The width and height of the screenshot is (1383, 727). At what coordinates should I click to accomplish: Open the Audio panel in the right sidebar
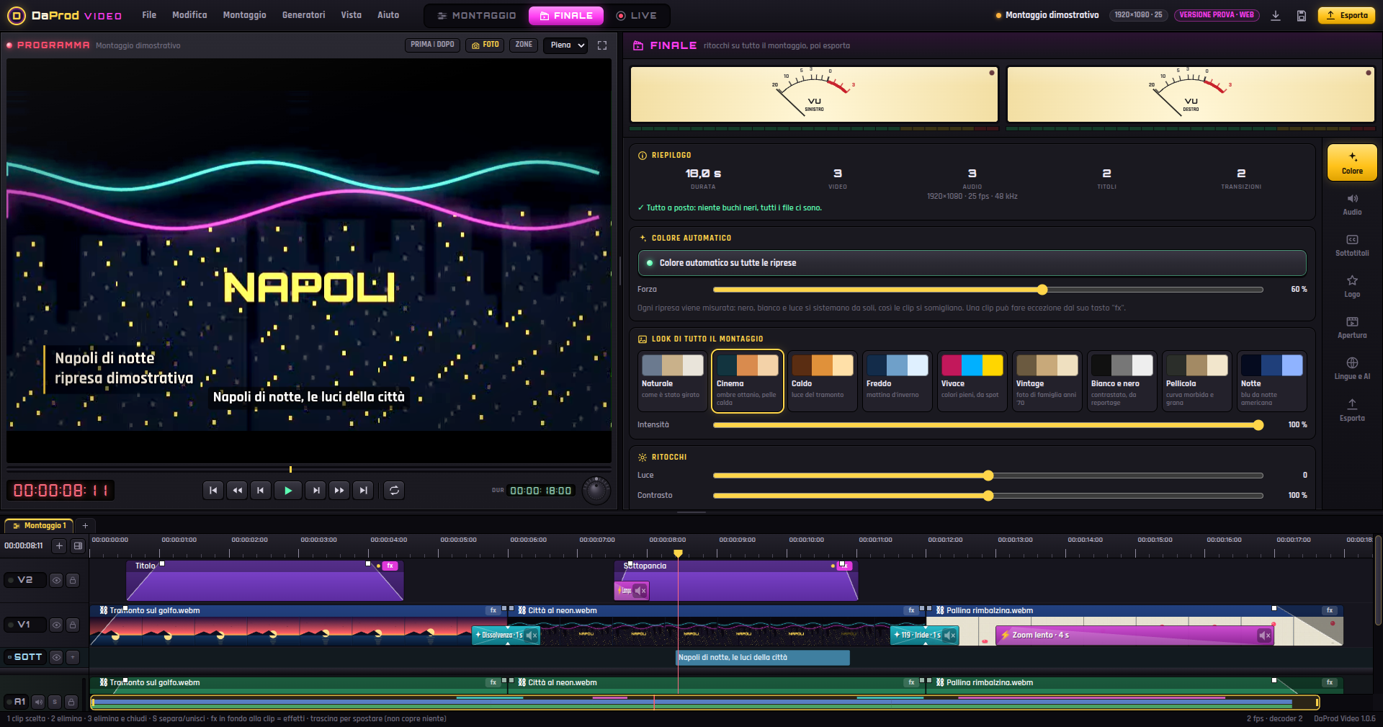pyautogui.click(x=1352, y=205)
